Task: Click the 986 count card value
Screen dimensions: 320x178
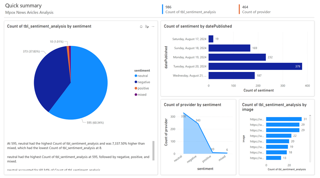Action: pos(168,7)
